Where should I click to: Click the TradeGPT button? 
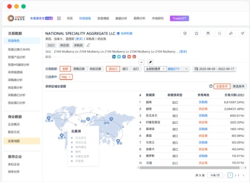pos(179,18)
